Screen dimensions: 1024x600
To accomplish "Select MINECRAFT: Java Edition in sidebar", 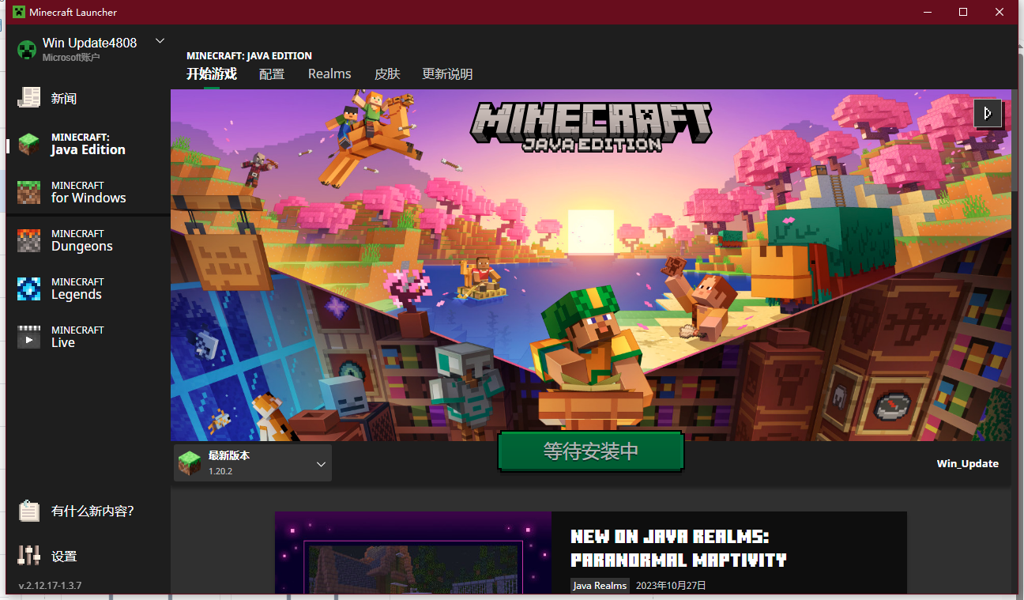I will [88, 144].
